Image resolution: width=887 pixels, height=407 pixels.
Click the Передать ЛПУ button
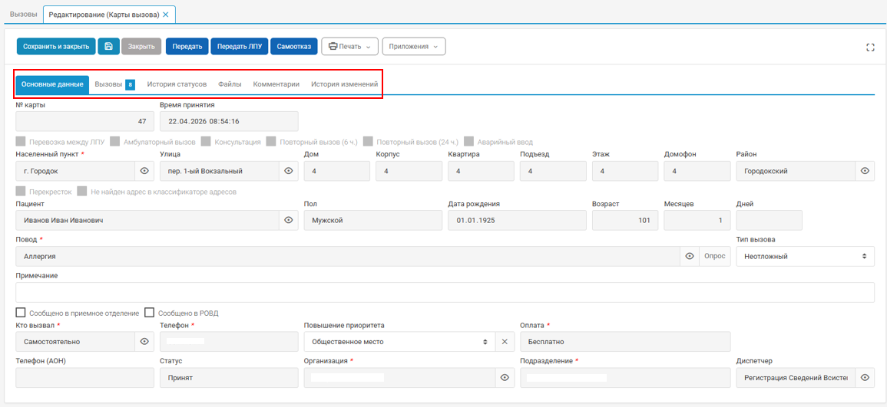tap(240, 46)
